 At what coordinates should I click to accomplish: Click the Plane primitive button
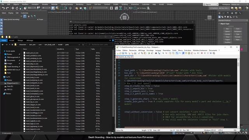pyautogui.click(x=238, y=40)
